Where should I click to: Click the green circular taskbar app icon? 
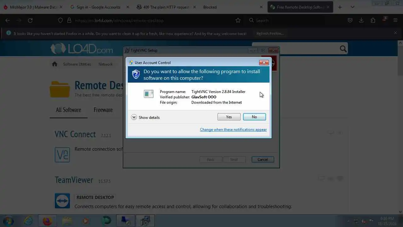tap(106, 221)
